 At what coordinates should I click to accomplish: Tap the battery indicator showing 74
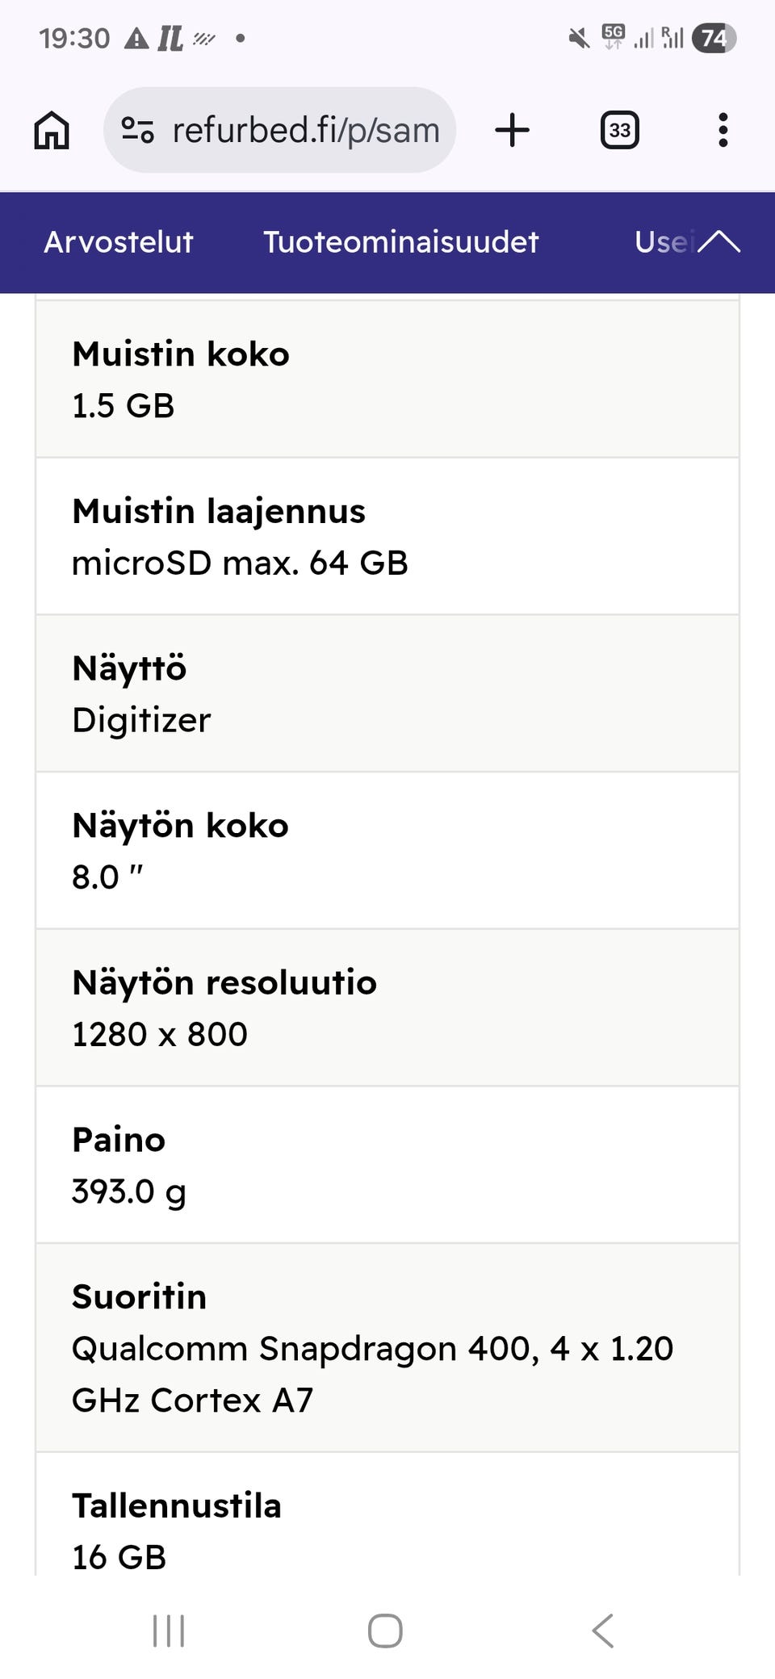pyautogui.click(x=714, y=38)
